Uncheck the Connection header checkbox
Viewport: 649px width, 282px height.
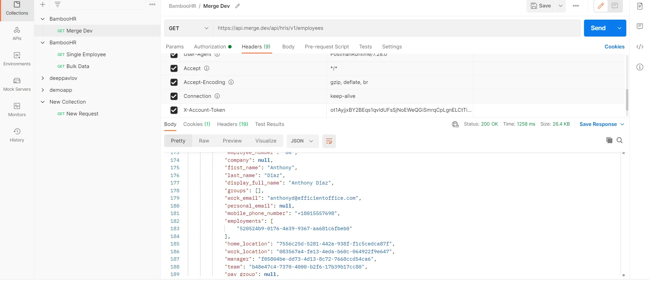click(174, 96)
